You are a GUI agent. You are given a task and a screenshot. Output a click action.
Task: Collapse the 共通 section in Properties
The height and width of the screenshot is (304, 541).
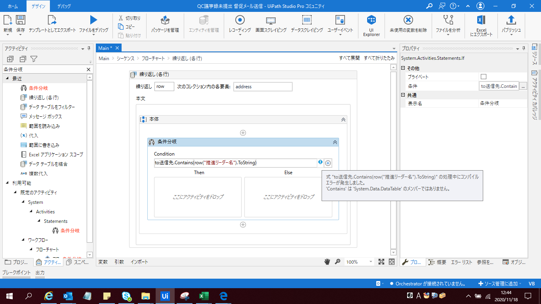pyautogui.click(x=403, y=95)
